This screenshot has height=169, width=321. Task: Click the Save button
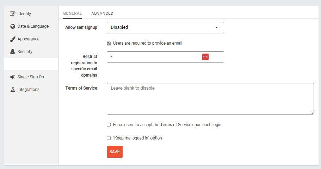click(115, 152)
